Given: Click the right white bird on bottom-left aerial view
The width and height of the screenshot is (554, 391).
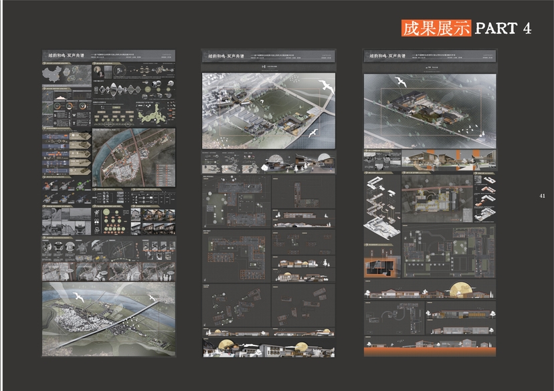Looking at the screenshot, I should (152, 298).
